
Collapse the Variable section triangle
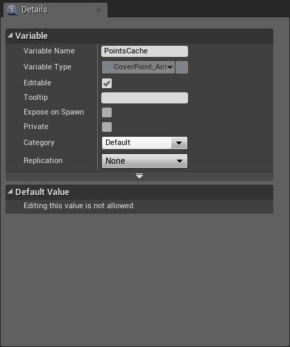10,35
